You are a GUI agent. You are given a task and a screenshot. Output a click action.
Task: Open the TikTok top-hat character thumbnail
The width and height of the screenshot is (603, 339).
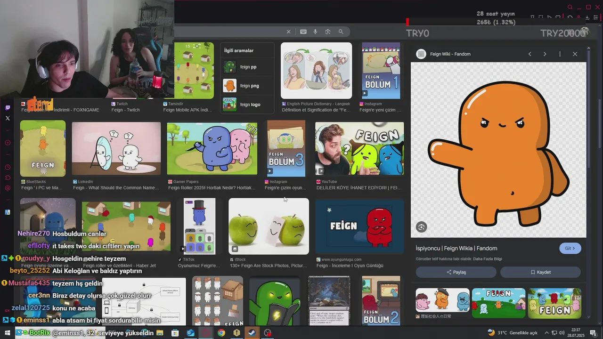click(199, 226)
